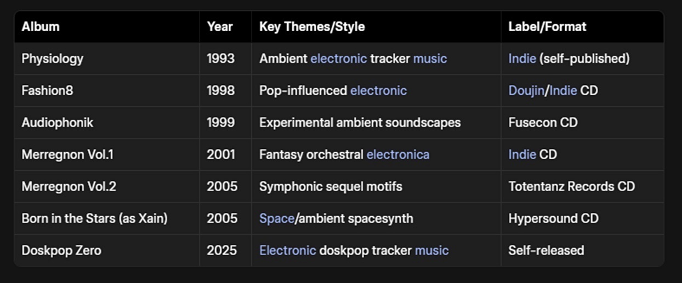
Task: Click the 'Key Themes/Style' column header
Action: coord(312,26)
